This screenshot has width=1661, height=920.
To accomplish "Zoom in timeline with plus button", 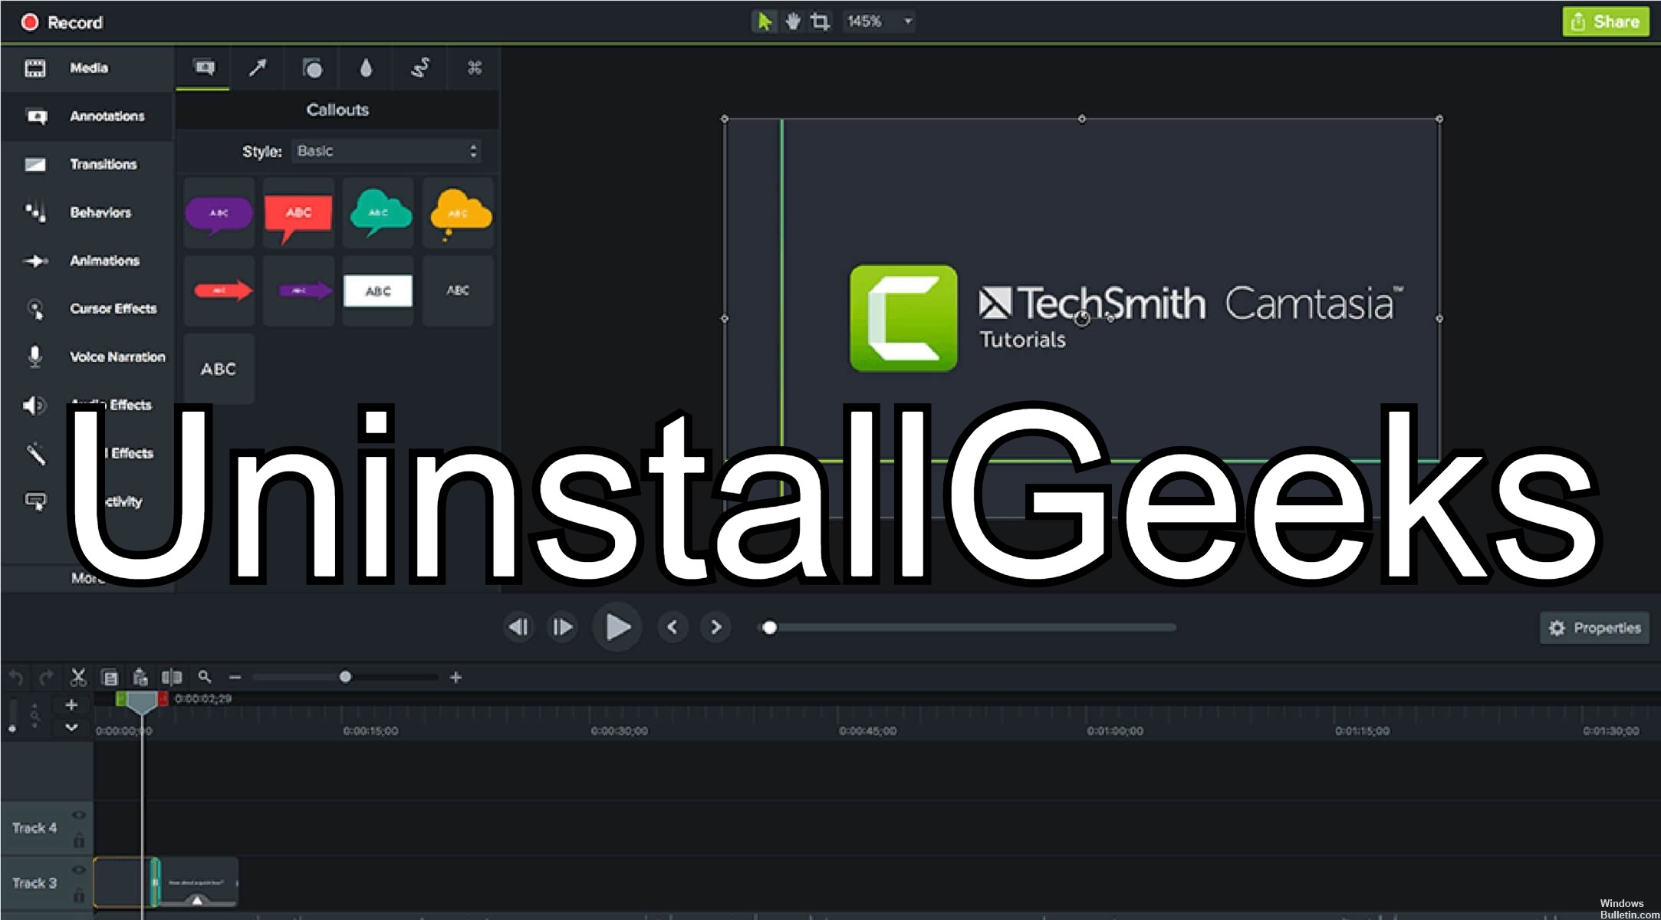I will pyautogui.click(x=456, y=678).
